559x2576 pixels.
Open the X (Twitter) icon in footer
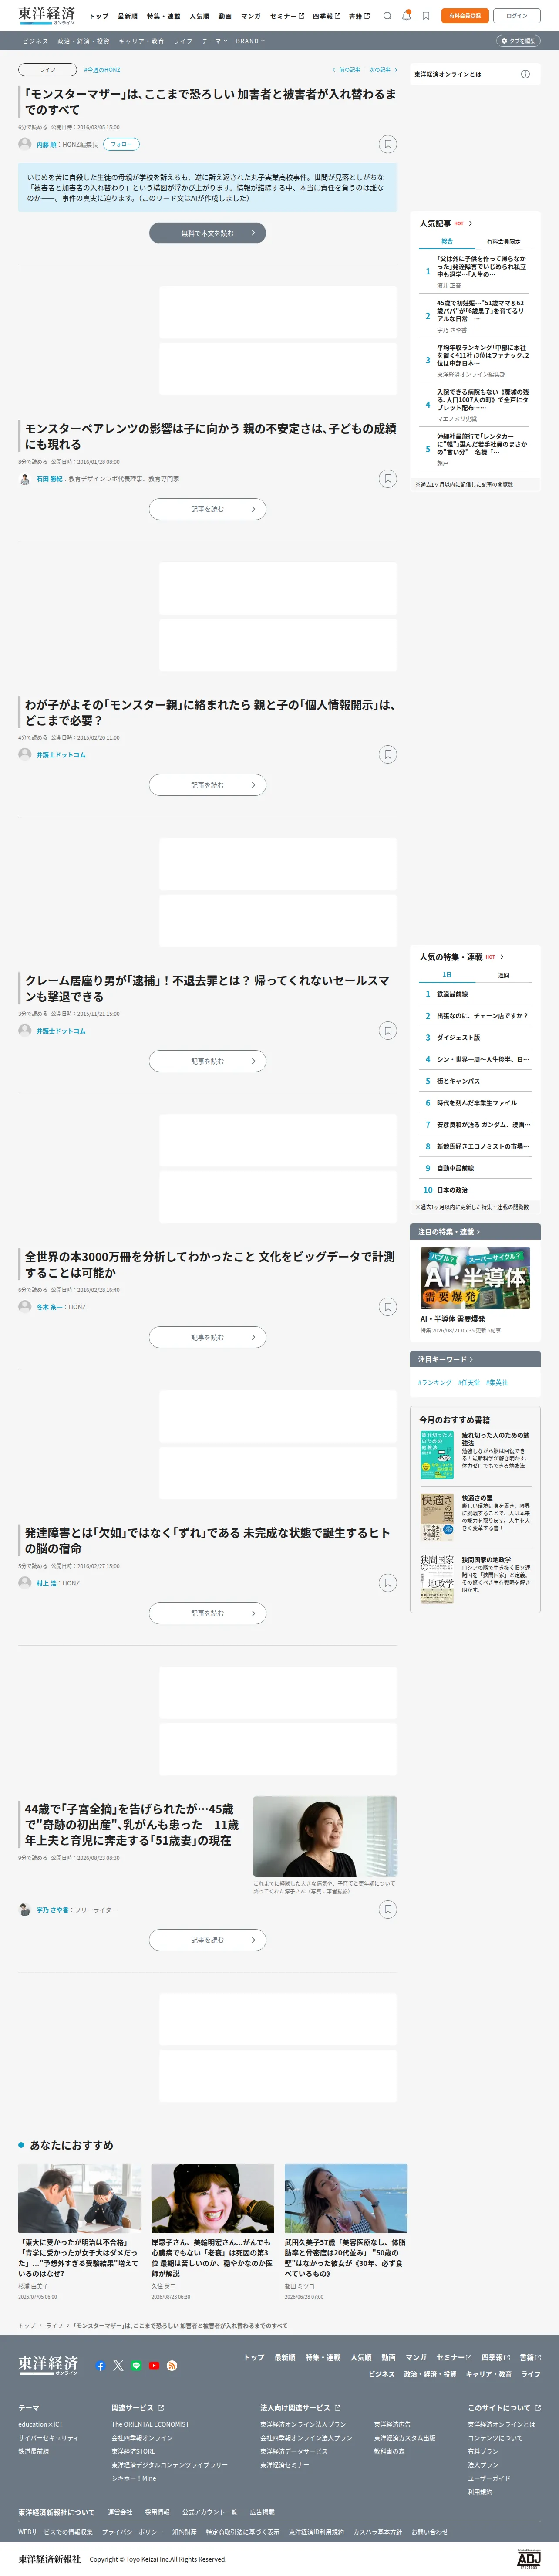118,2365
